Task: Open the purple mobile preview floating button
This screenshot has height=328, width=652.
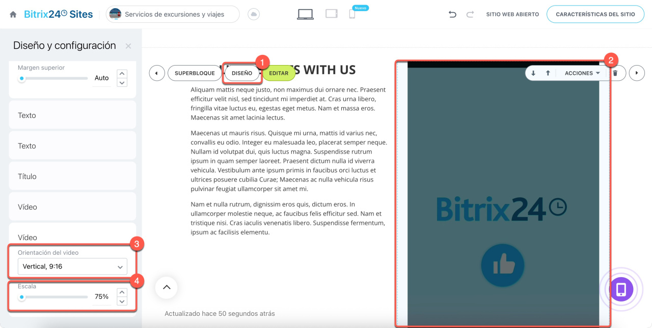Action: [621, 289]
